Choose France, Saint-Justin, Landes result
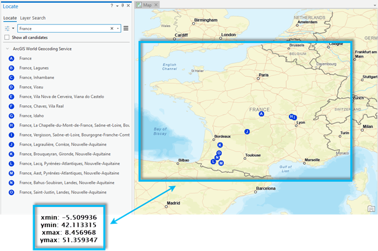Viewport: 378px width, 251px height. [x=62, y=192]
